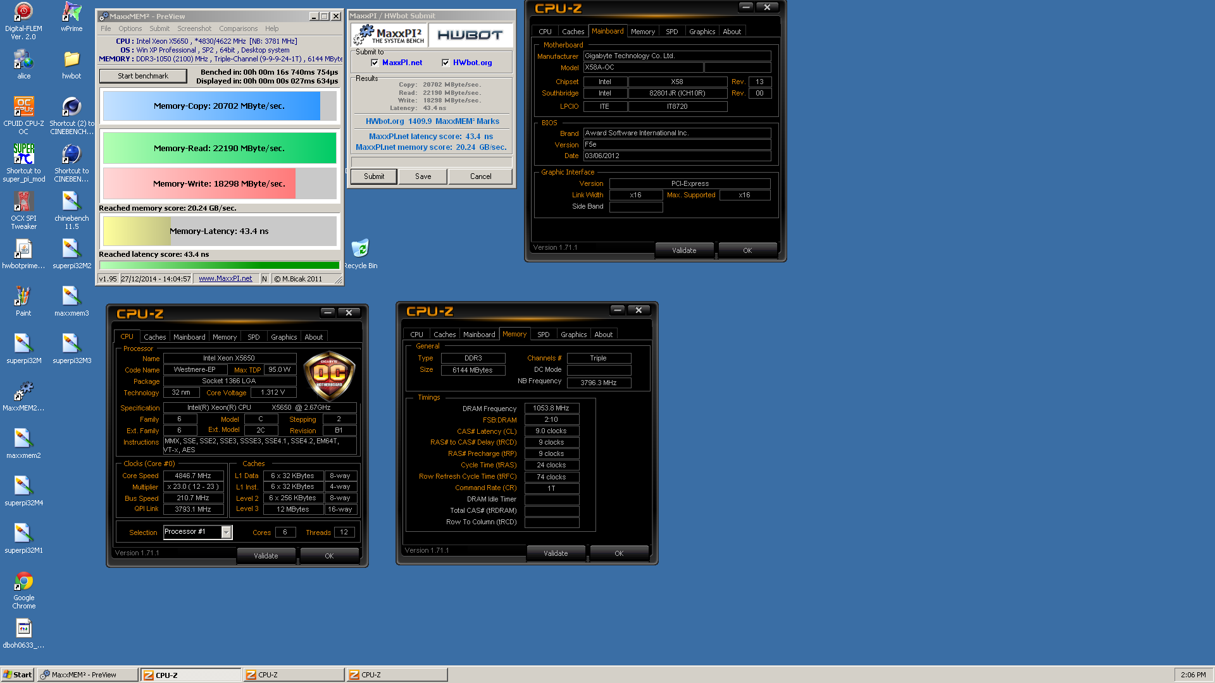Open the Digital-FLEM desktop icon

(x=23, y=21)
